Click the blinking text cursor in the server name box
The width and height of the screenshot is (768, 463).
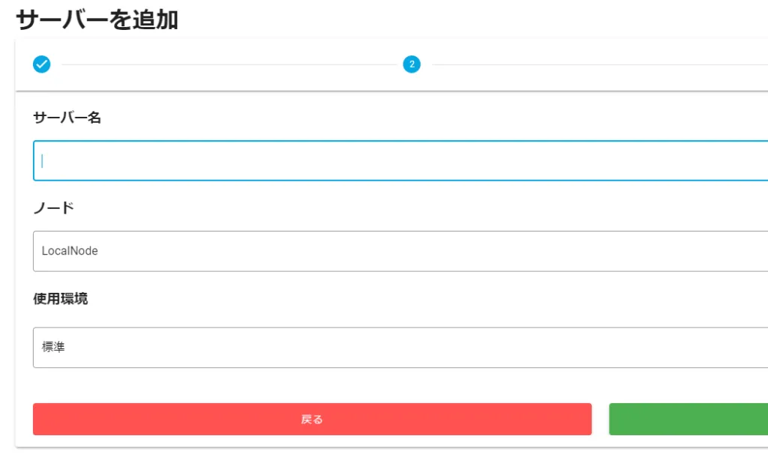tap(43, 160)
